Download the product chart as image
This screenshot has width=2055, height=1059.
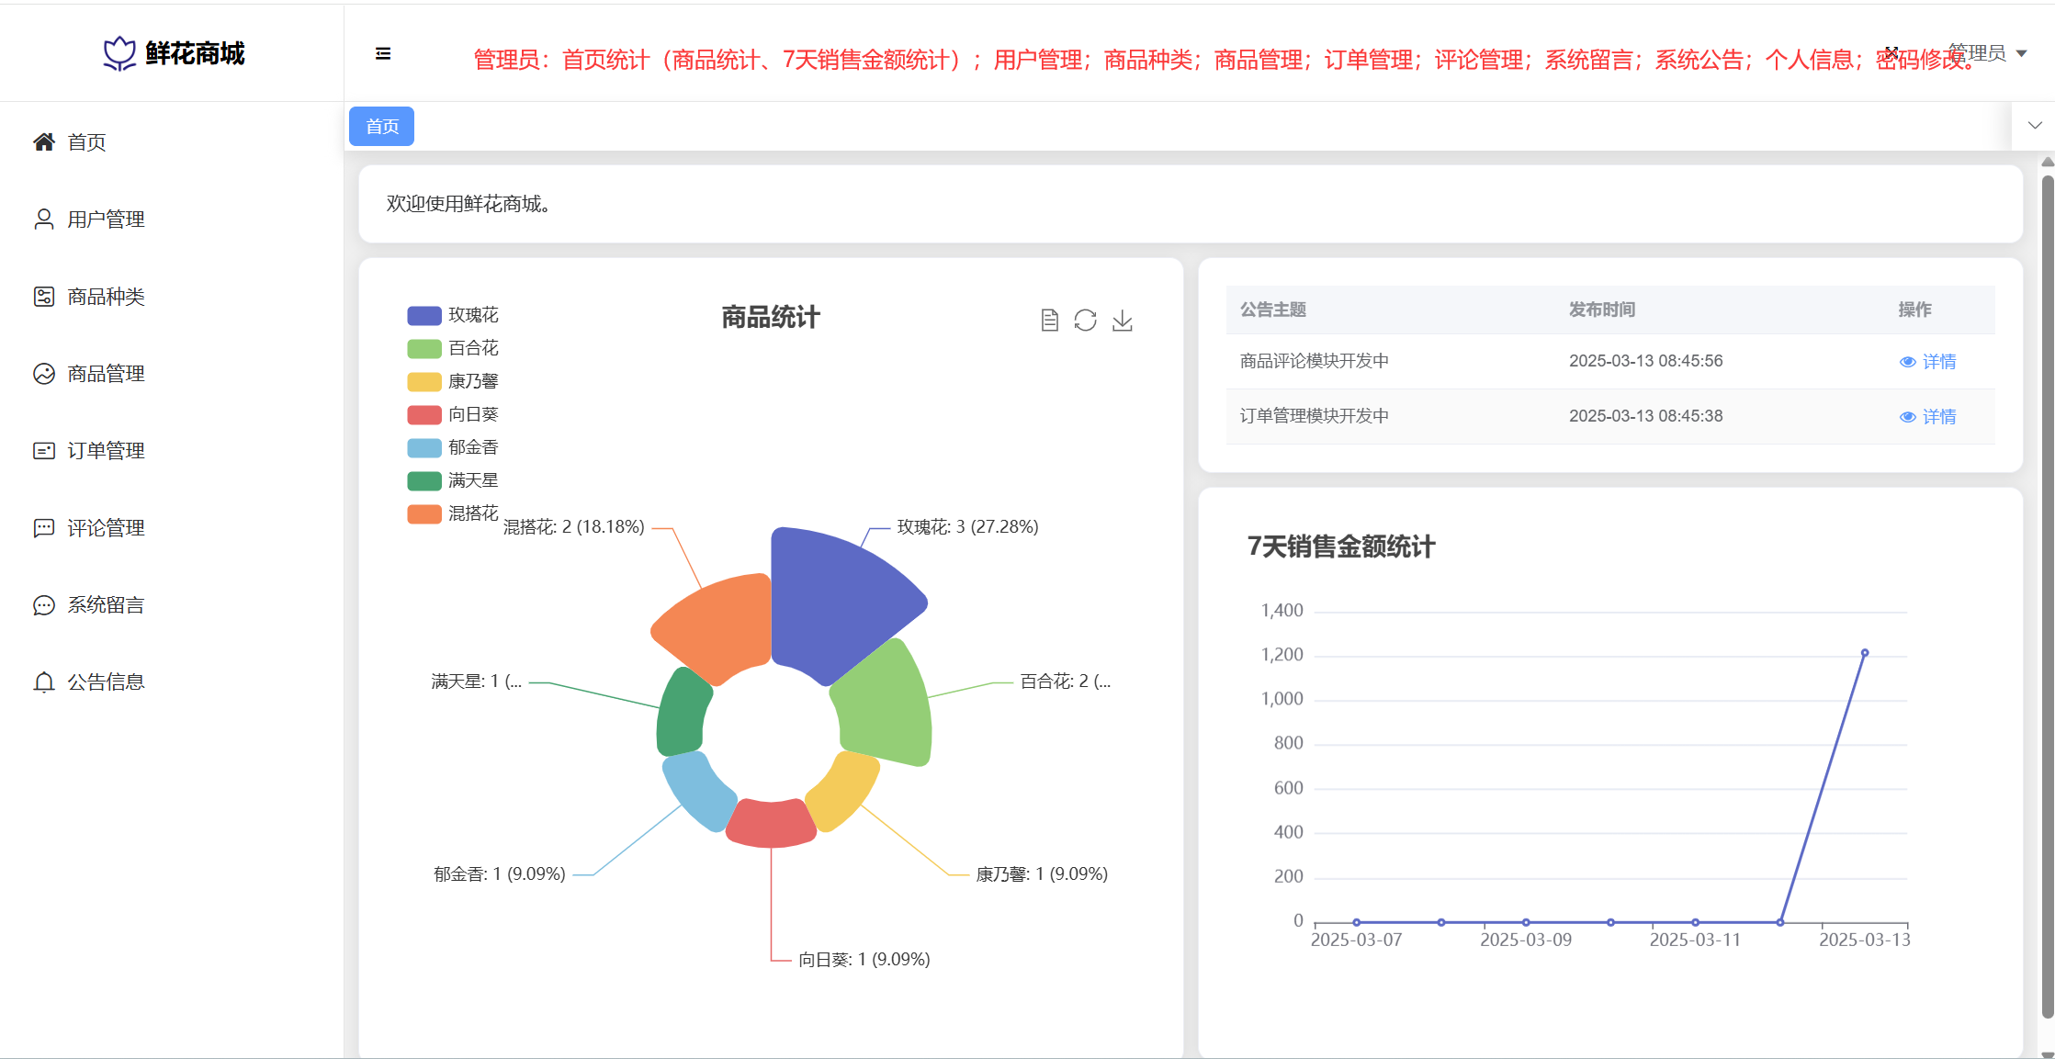pyautogui.click(x=1122, y=320)
